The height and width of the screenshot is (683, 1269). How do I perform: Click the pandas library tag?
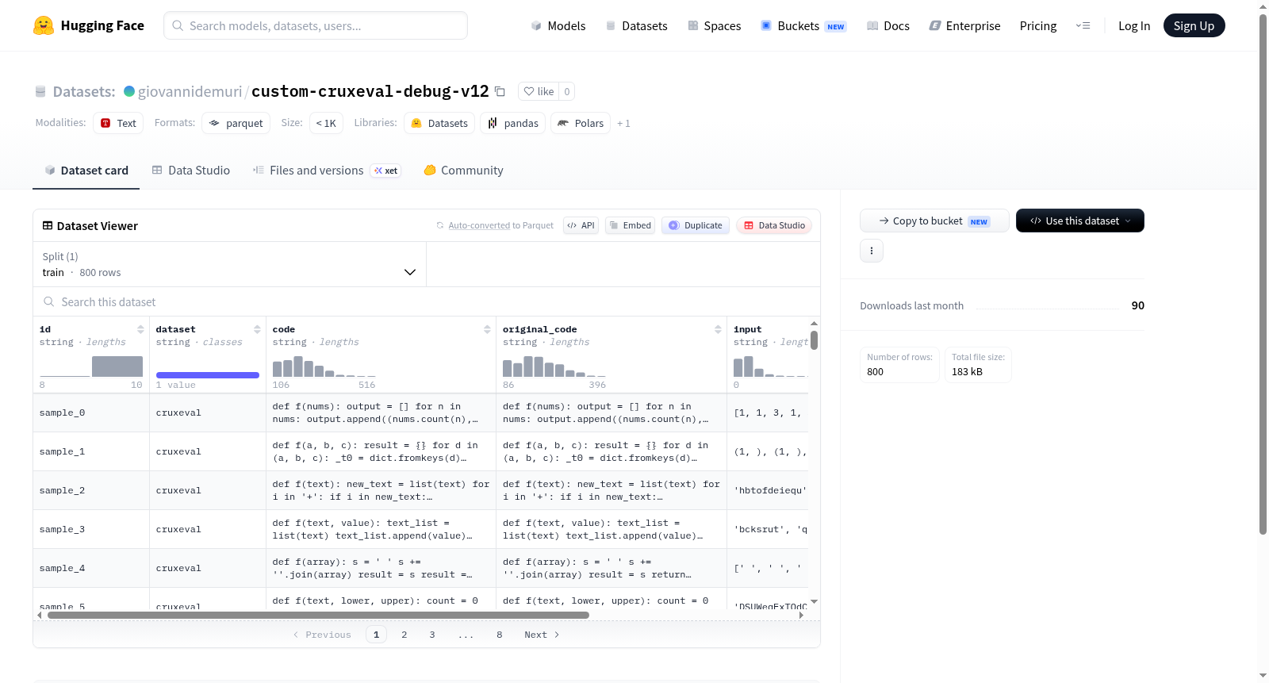(512, 123)
